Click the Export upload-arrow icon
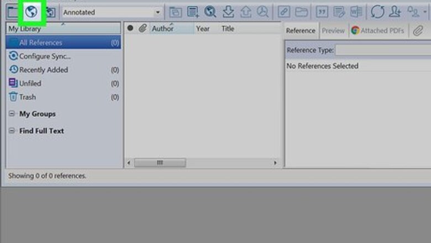The height and width of the screenshot is (243, 431). pyautogui.click(x=246, y=12)
